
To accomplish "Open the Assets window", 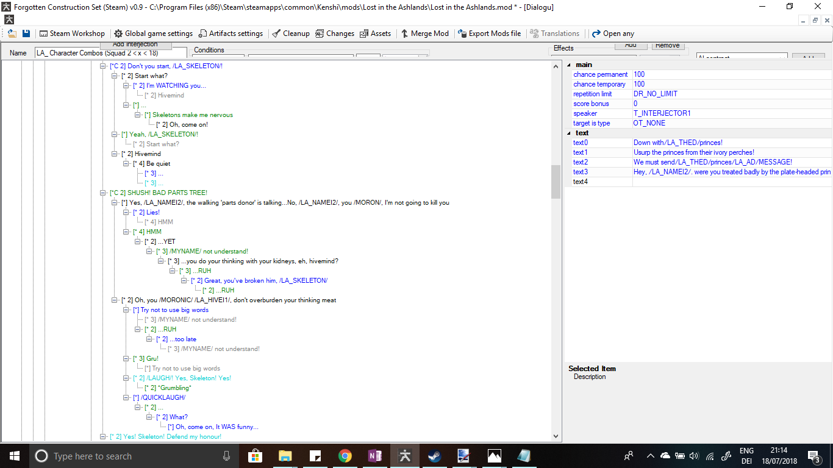I will tap(375, 34).
